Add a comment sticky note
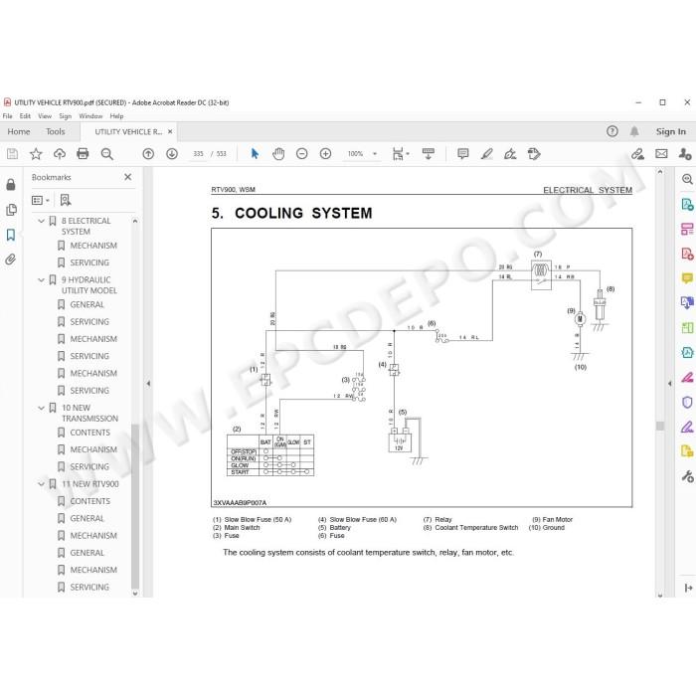This screenshot has height=696, width=696. (x=463, y=154)
